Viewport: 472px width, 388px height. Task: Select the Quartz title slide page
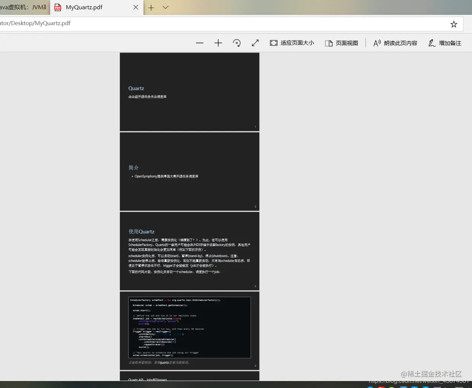click(x=190, y=92)
